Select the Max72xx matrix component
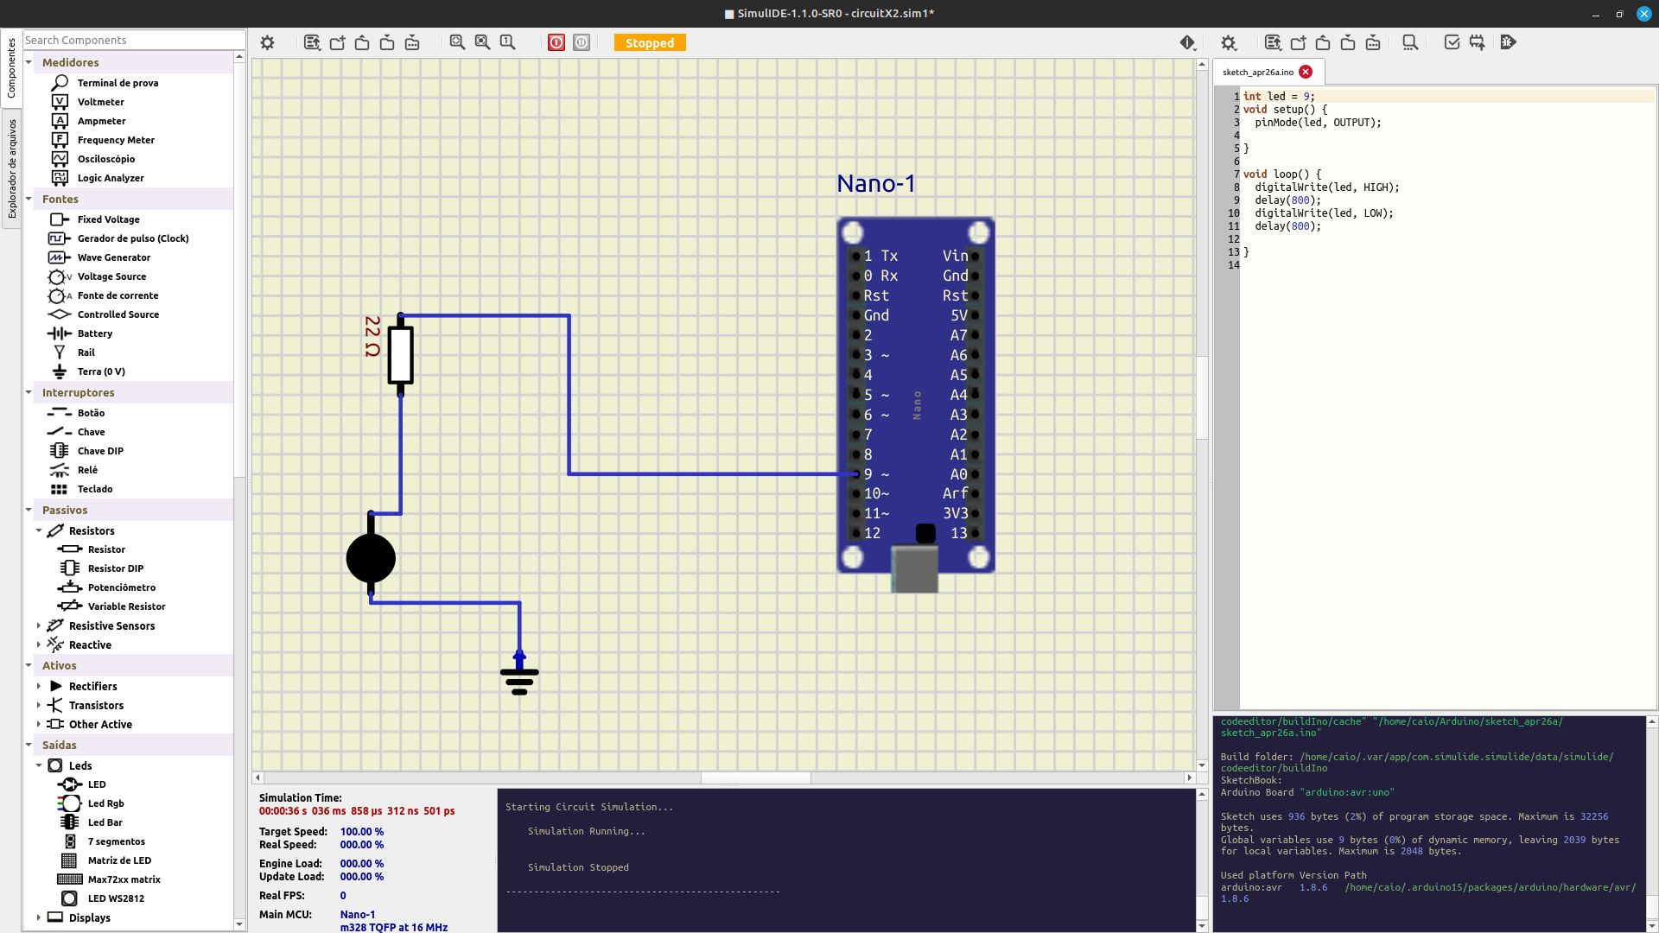This screenshot has height=933, width=1659. 124,879
